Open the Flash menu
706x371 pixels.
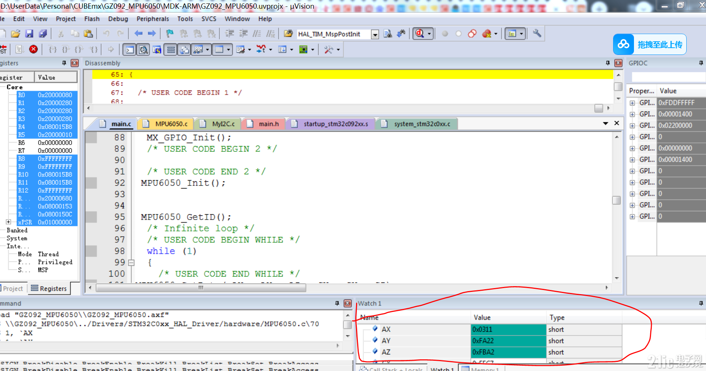[x=92, y=19]
